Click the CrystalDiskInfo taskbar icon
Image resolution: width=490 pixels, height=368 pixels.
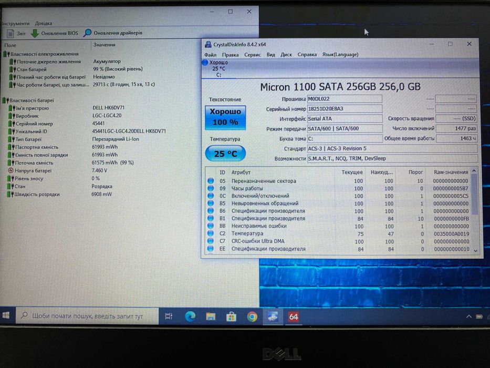(x=273, y=317)
